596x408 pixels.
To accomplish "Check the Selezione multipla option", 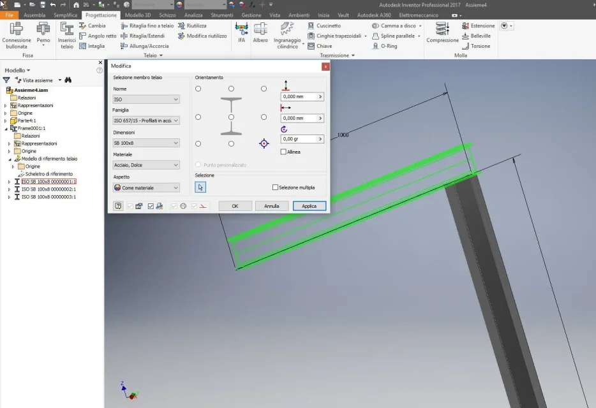I will (x=275, y=187).
